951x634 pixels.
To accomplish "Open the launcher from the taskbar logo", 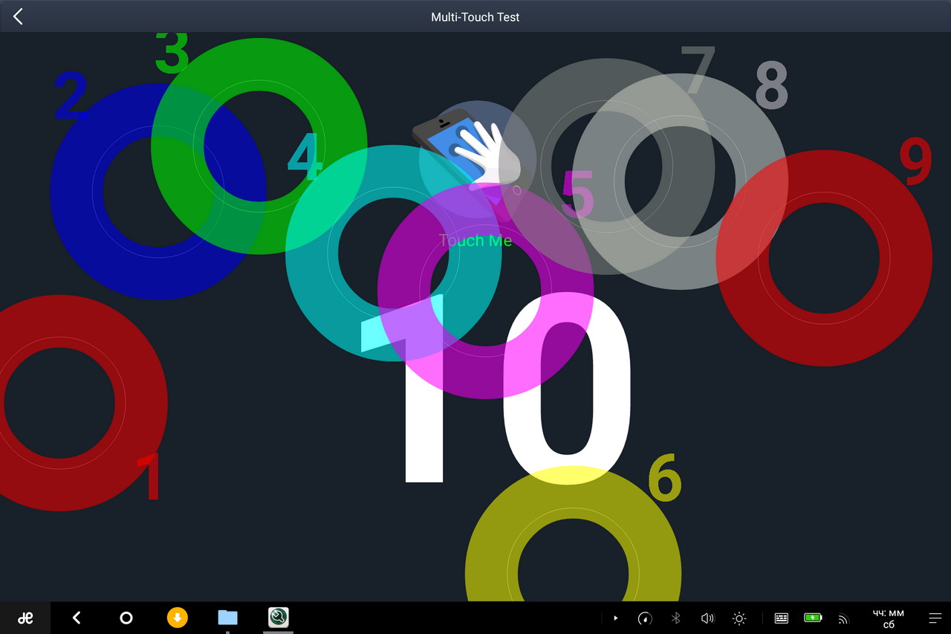I will click(25, 618).
